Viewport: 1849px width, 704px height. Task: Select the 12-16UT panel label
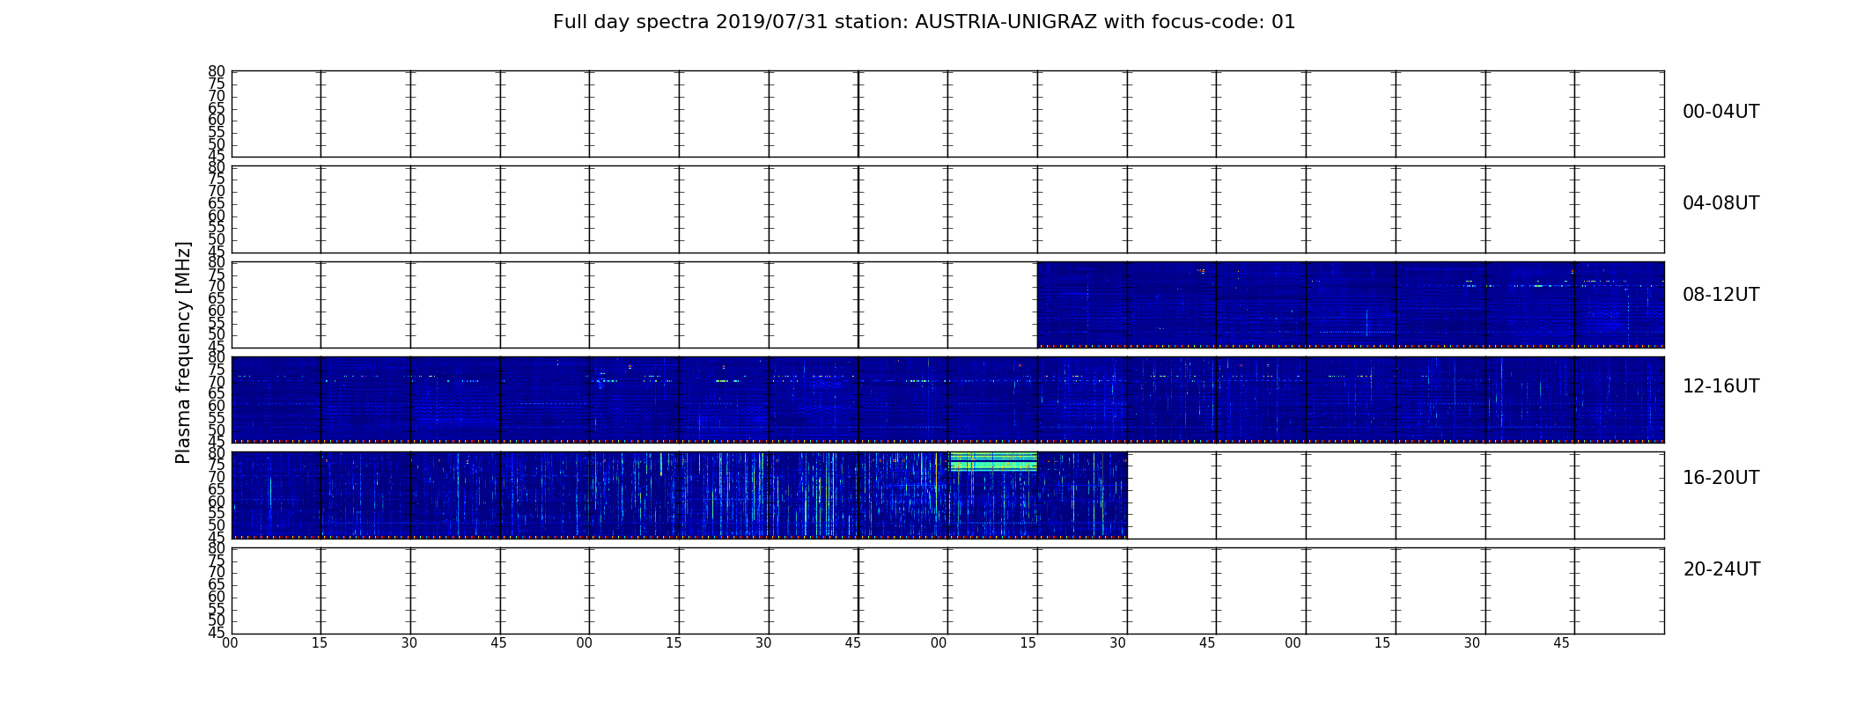coord(1720,386)
